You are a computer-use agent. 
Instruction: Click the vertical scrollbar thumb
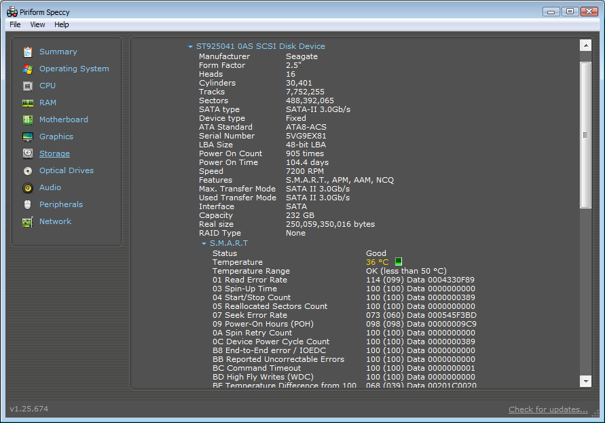[x=586, y=135]
